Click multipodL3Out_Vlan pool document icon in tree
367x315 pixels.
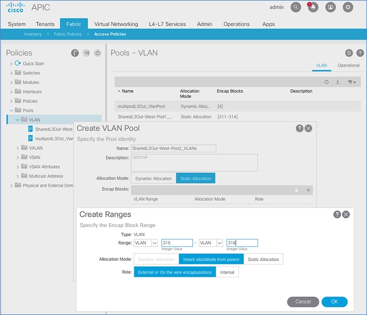[x=30, y=138]
